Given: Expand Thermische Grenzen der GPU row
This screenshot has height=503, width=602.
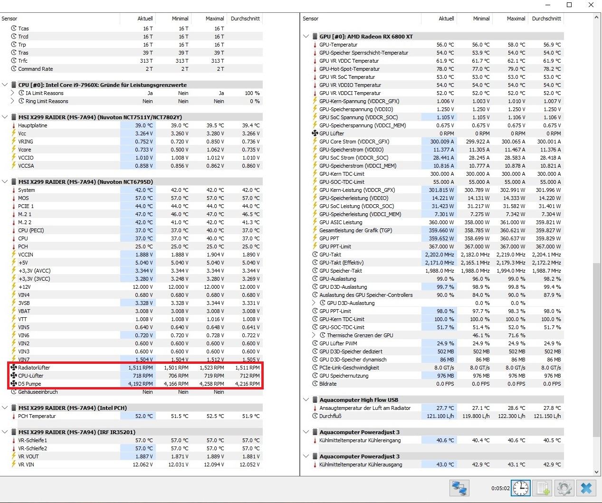Looking at the screenshot, I should 314,335.
